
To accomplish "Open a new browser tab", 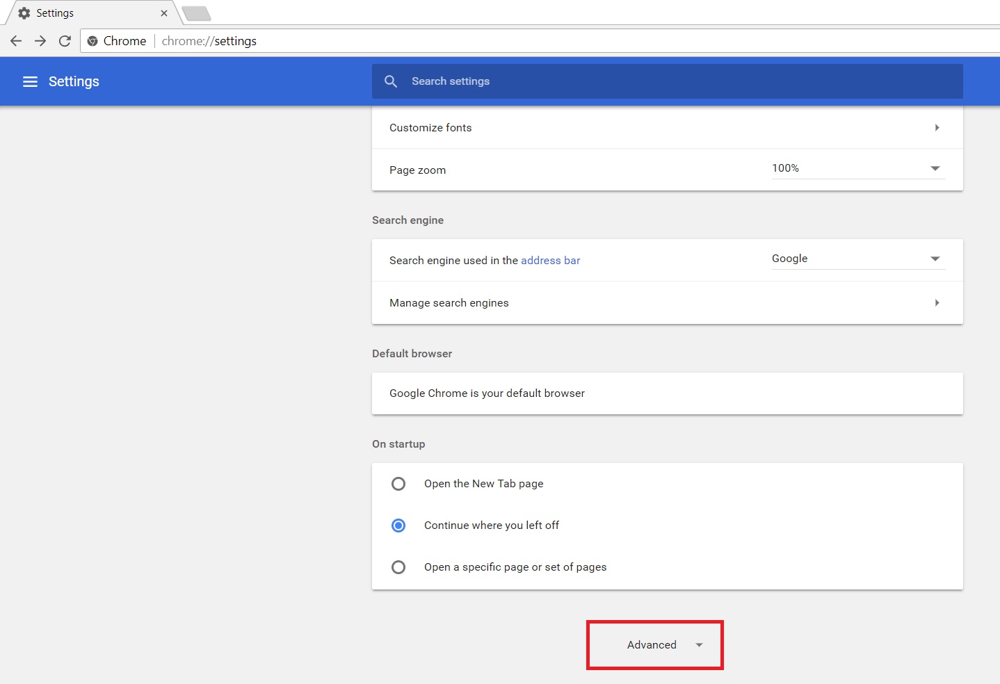I will tap(196, 13).
